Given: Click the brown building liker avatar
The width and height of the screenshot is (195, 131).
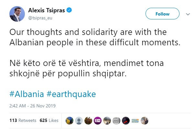Looking at the screenshot, I should (x=88, y=121).
